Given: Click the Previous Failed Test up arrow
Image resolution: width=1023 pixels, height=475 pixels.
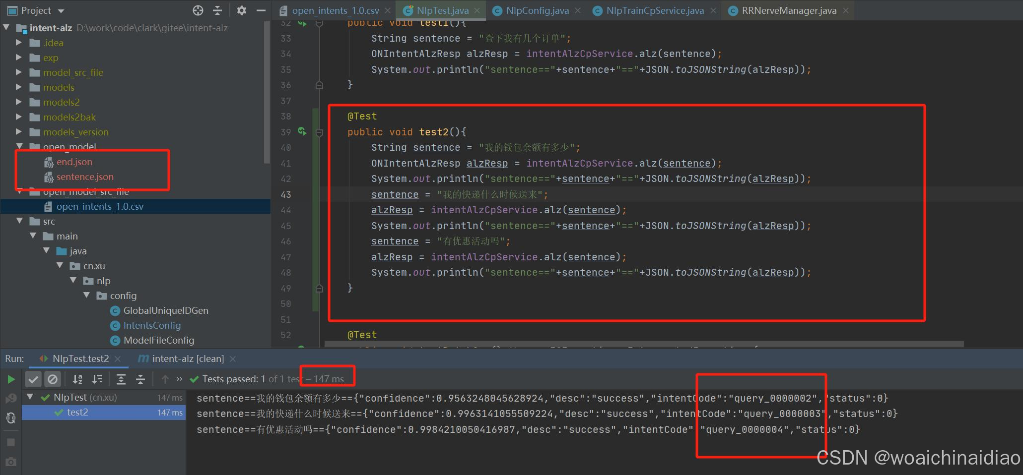Looking at the screenshot, I should click(x=165, y=379).
